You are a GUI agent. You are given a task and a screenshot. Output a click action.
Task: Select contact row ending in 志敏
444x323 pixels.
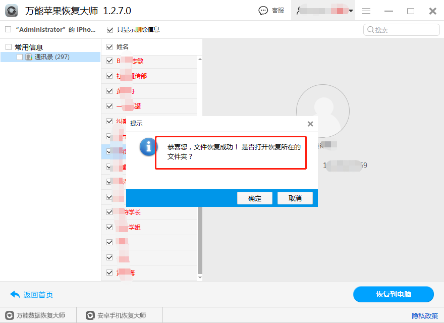point(149,61)
